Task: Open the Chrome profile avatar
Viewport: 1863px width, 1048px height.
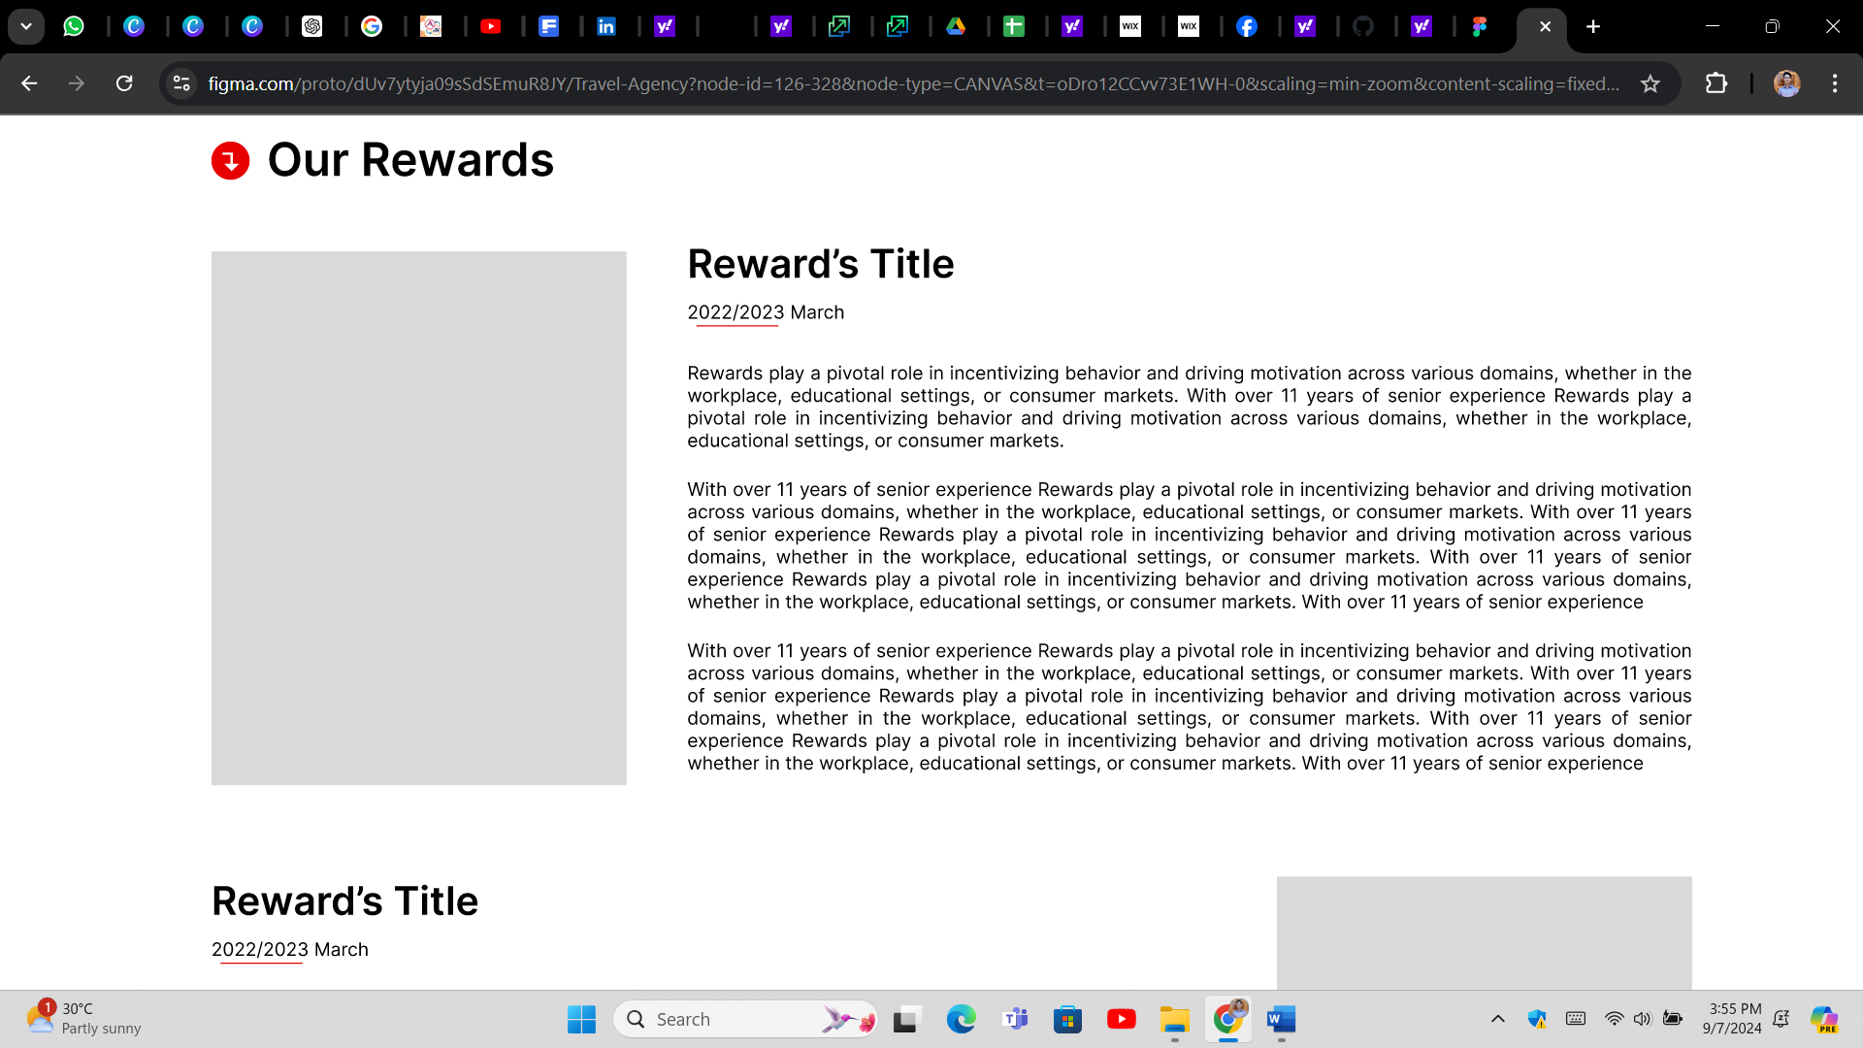Action: tap(1786, 83)
